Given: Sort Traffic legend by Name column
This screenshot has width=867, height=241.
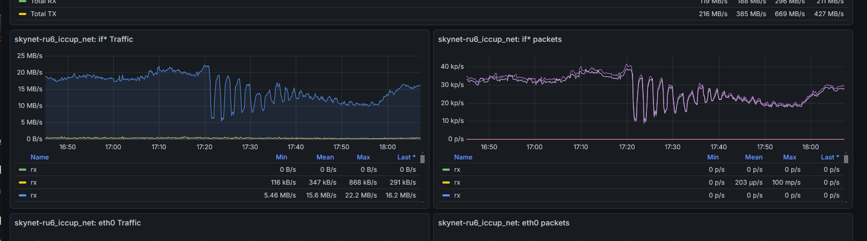Looking at the screenshot, I should point(40,157).
